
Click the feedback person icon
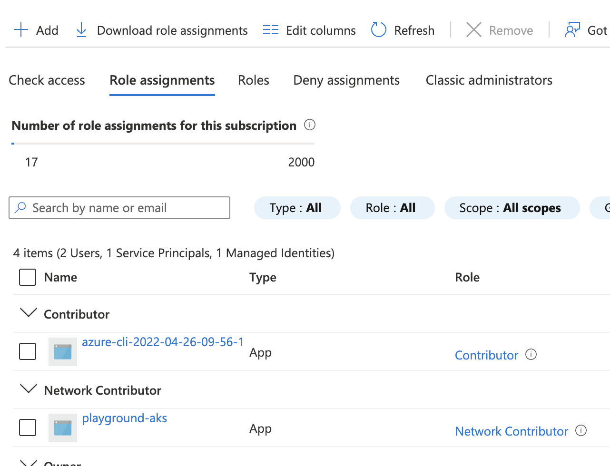click(x=572, y=30)
